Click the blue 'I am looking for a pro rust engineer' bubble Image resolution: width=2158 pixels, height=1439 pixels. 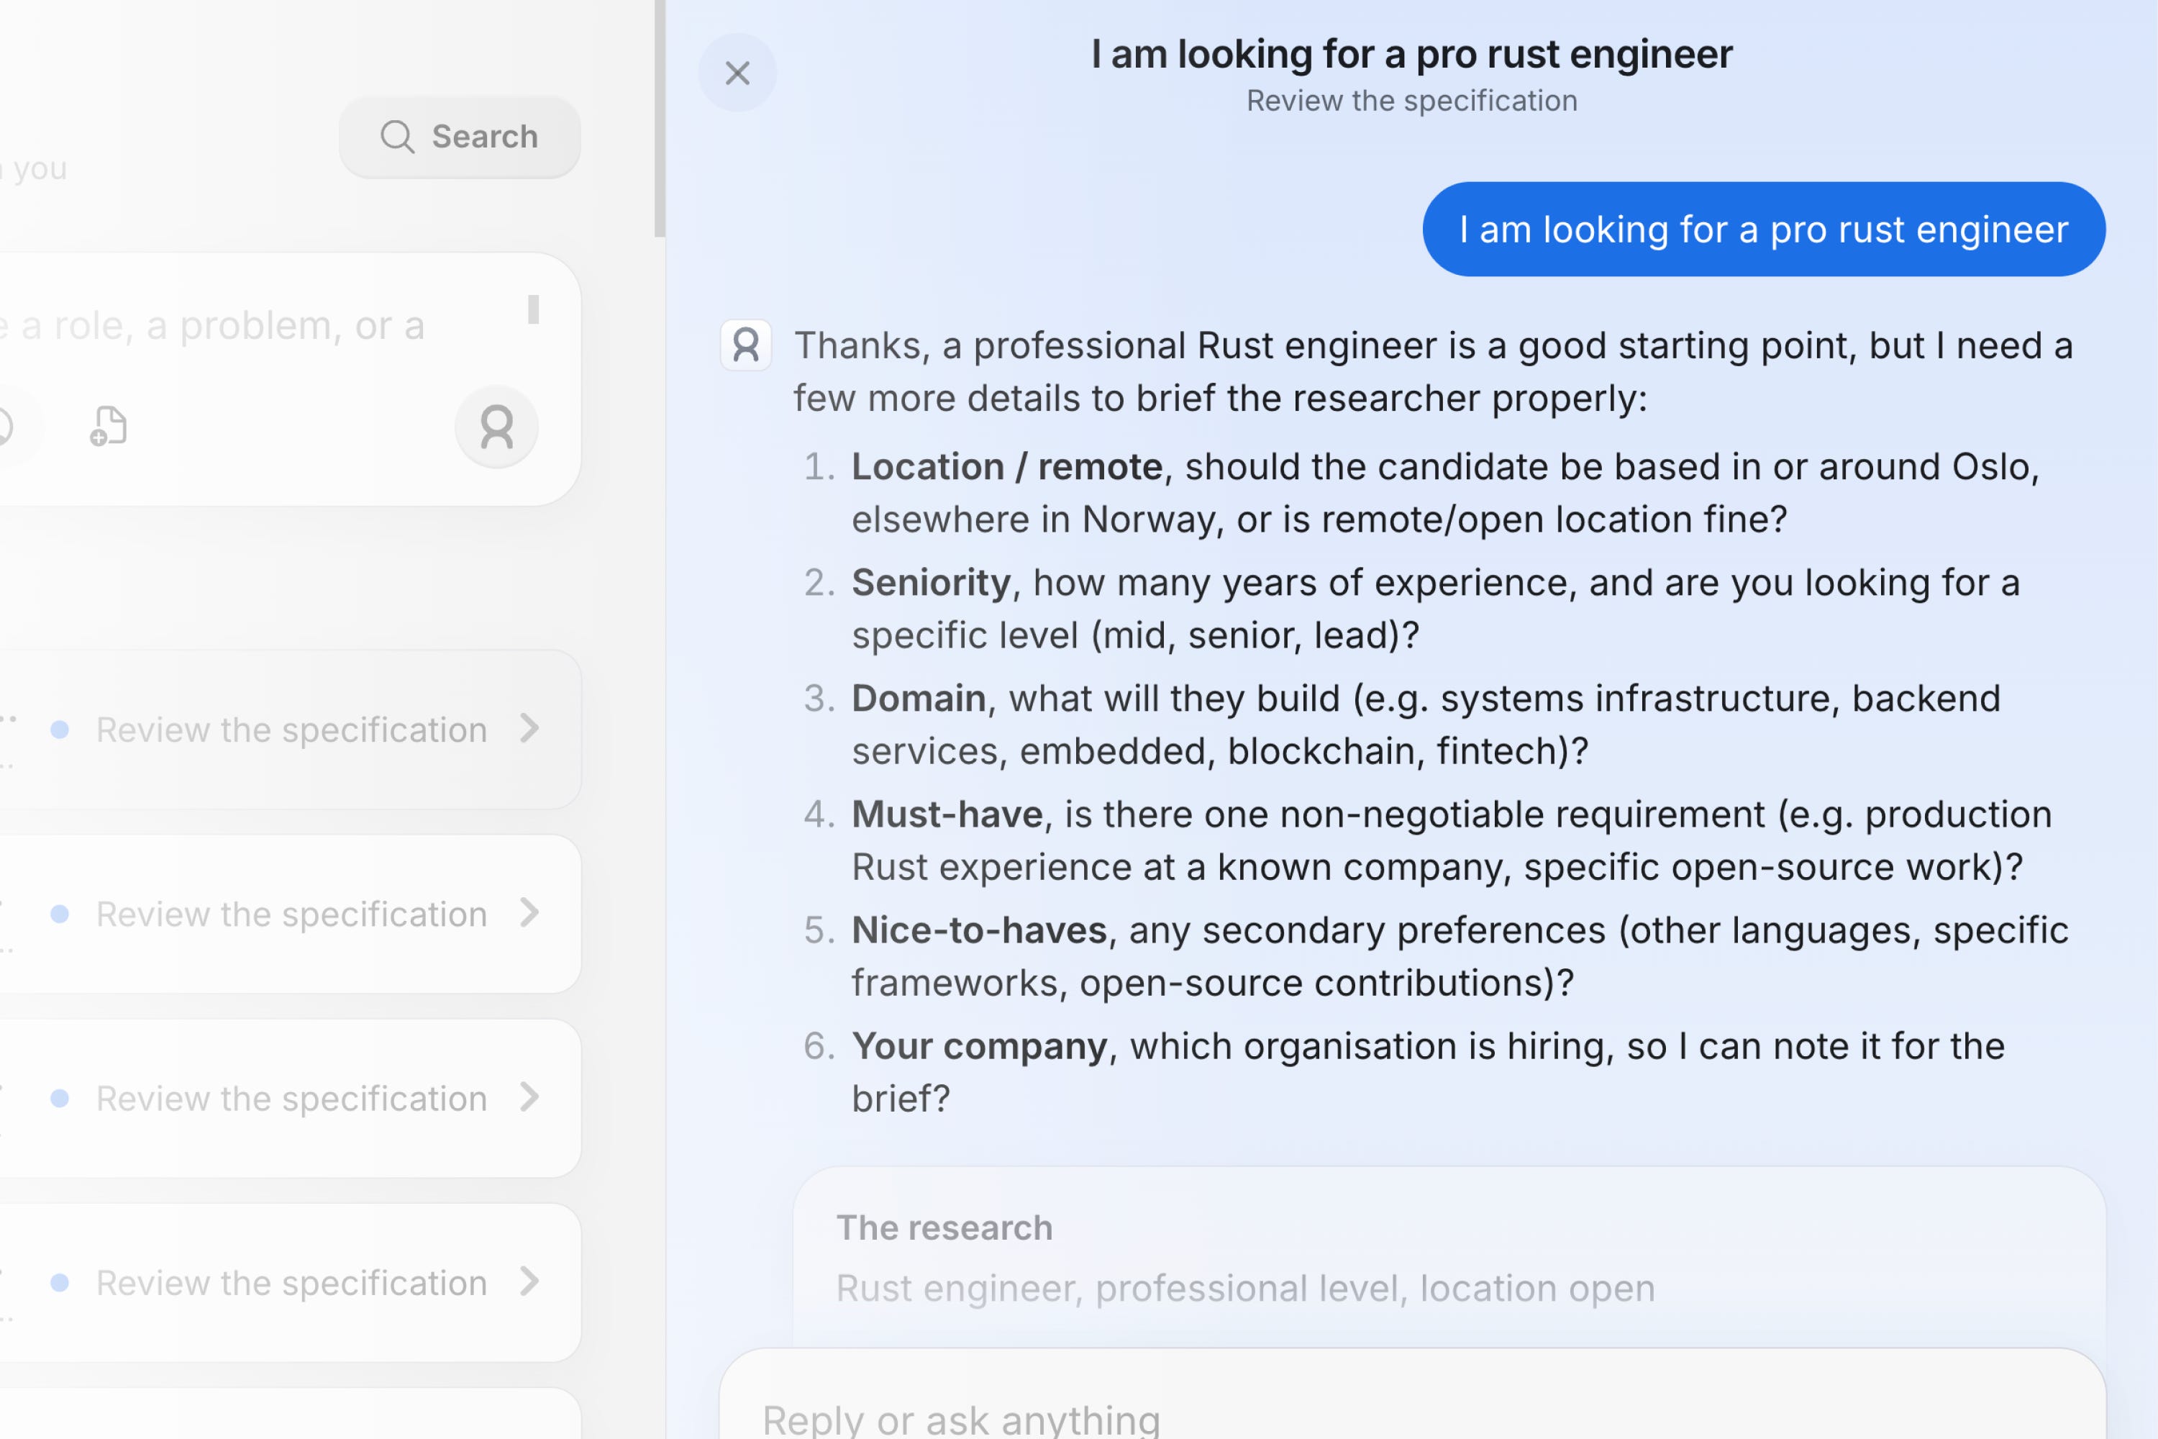tap(1764, 230)
